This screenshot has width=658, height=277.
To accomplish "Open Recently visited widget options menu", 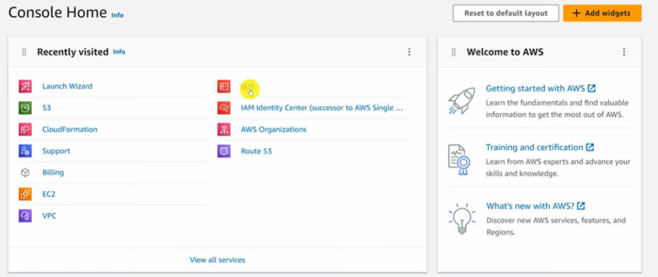I will 409,52.
